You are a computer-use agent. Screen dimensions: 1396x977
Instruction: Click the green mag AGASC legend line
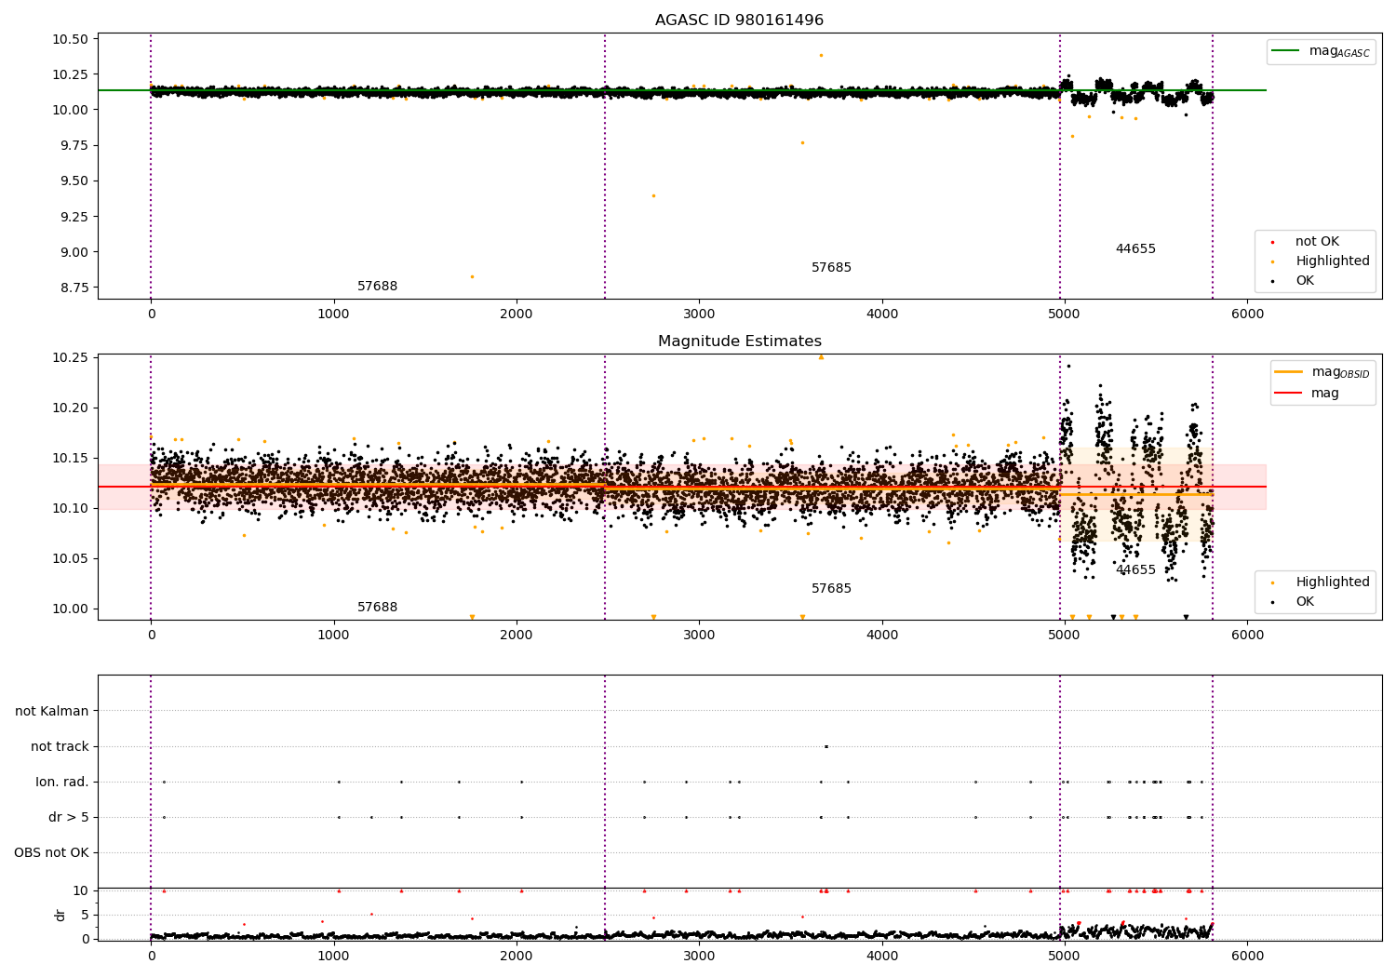point(1286,51)
